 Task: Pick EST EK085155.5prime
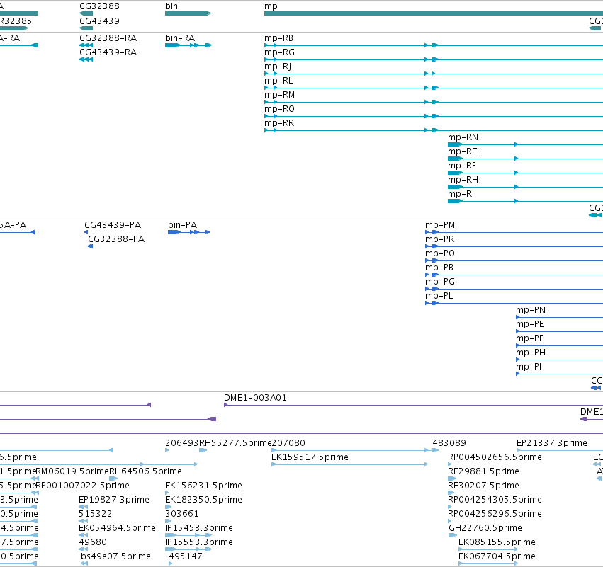pyautogui.click(x=497, y=542)
